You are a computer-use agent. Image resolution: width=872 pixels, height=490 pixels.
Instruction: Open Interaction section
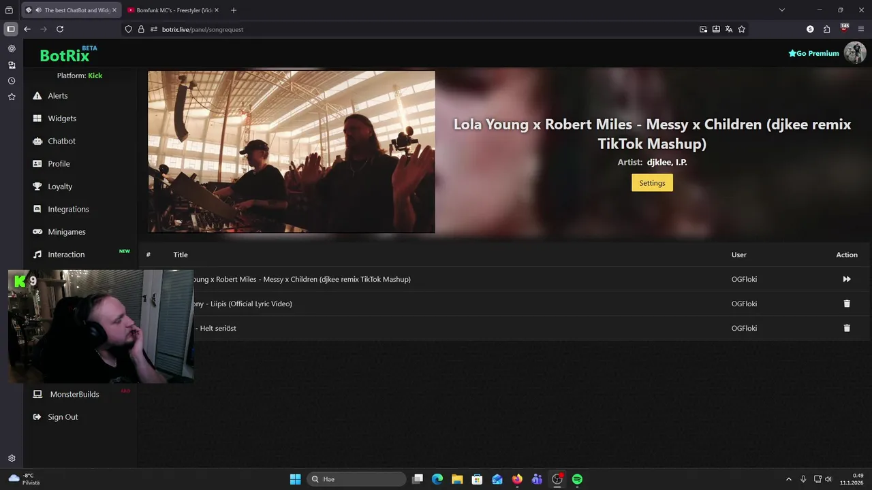pos(66,255)
